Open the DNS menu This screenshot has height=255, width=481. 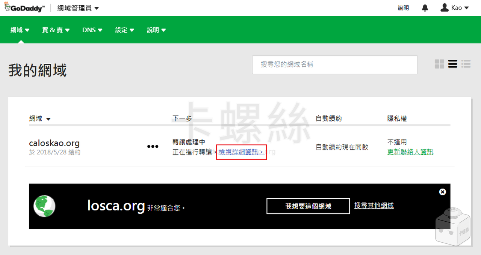click(x=92, y=30)
